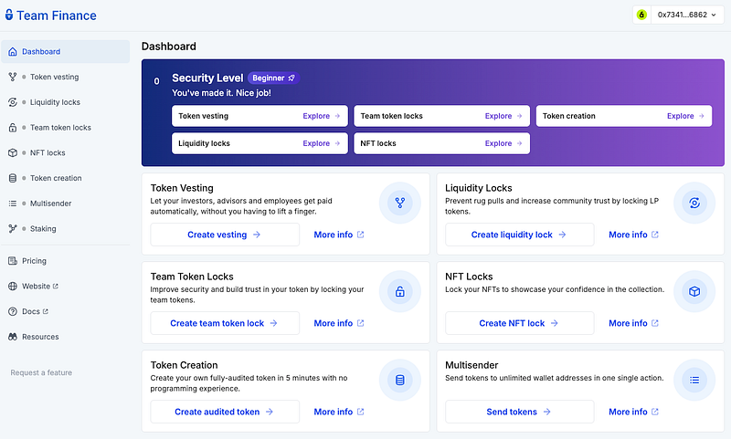The width and height of the screenshot is (731, 439).
Task: Click the Liquidity Locks card round icon
Action: [694, 203]
